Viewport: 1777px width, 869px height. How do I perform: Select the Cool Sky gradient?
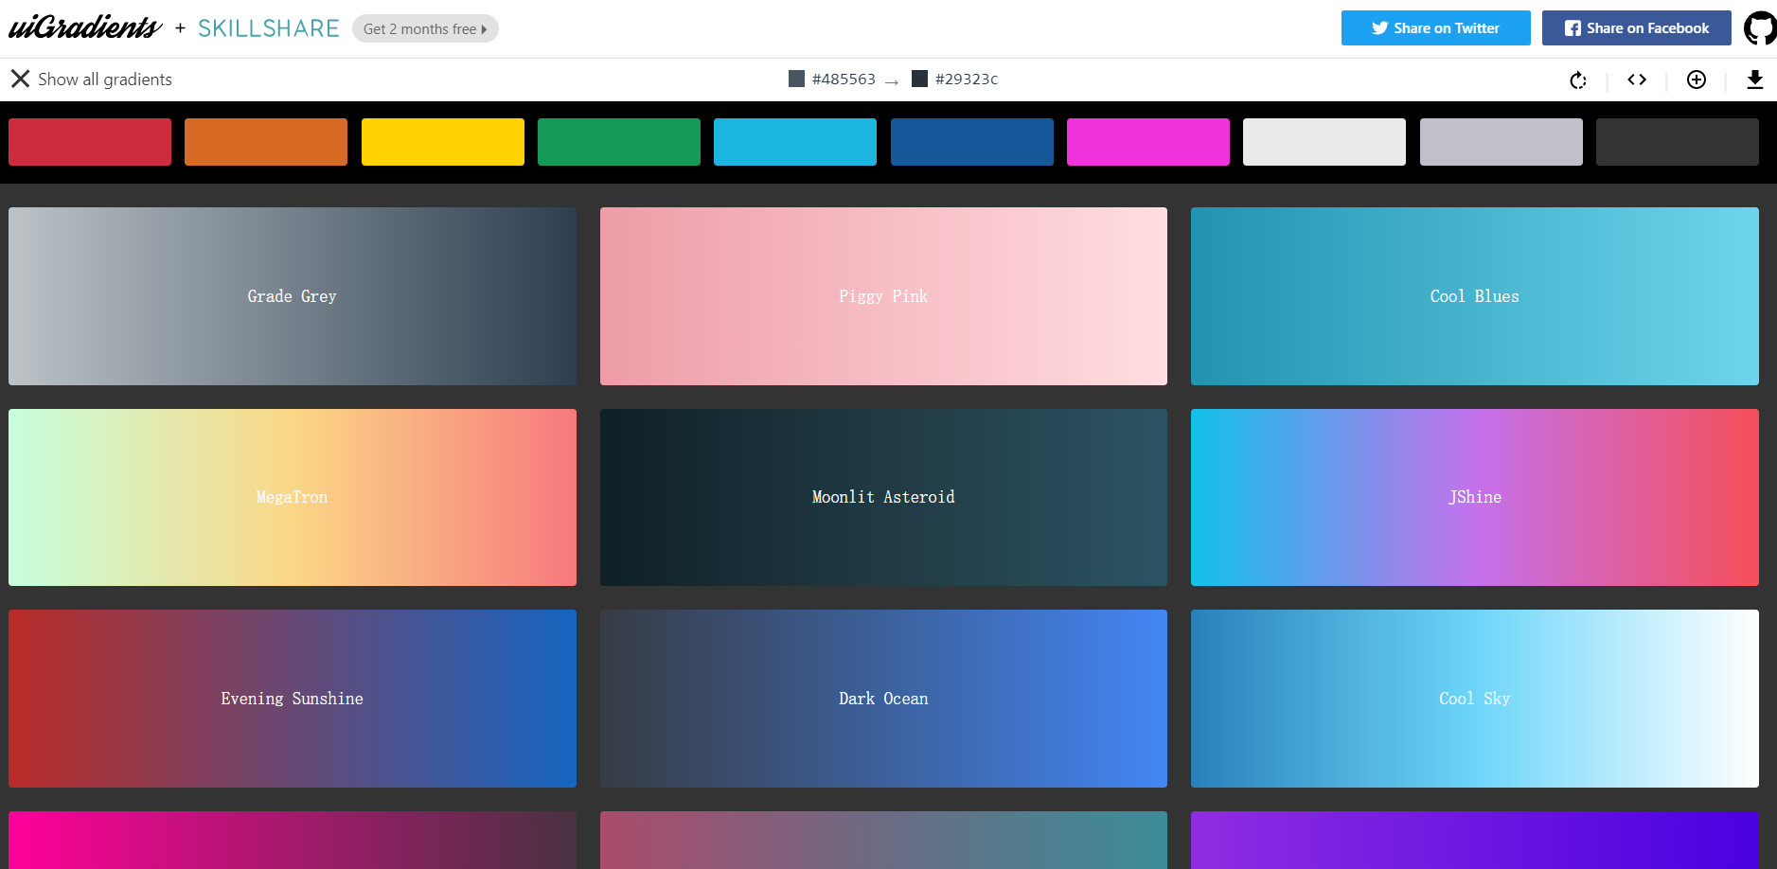1475,699
